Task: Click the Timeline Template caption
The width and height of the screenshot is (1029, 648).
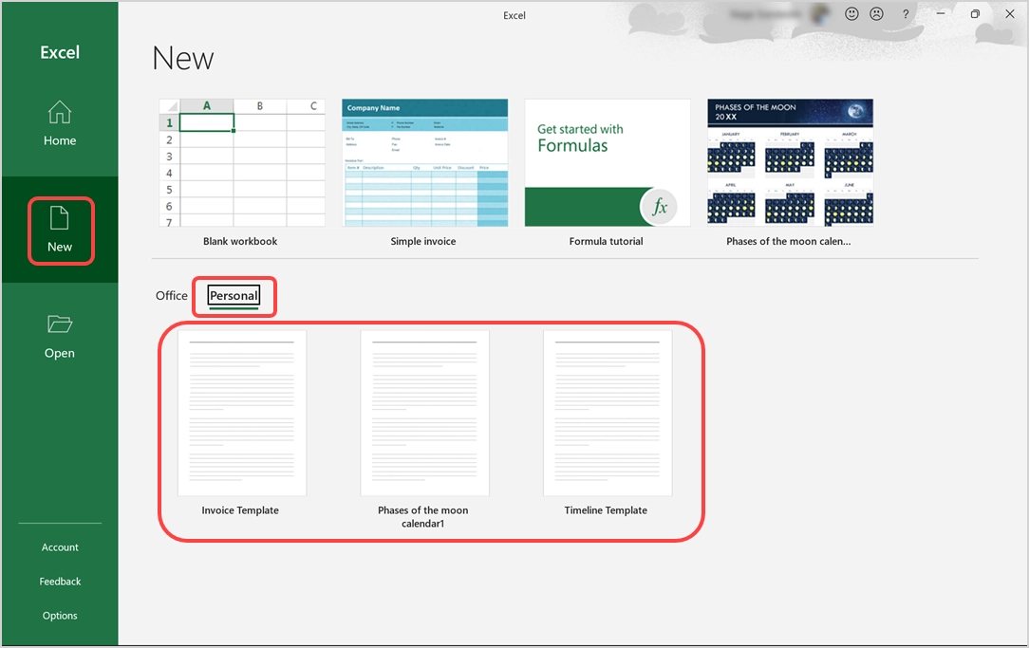Action: (x=606, y=510)
